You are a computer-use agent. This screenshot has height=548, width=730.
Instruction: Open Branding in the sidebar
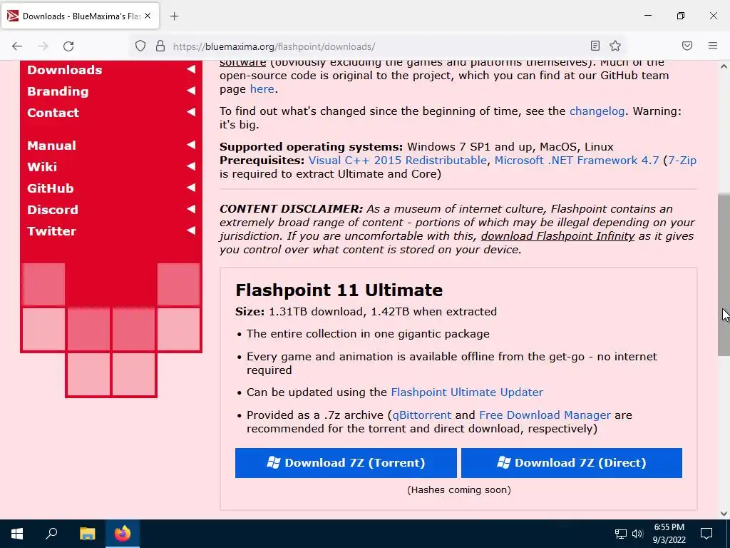(58, 91)
